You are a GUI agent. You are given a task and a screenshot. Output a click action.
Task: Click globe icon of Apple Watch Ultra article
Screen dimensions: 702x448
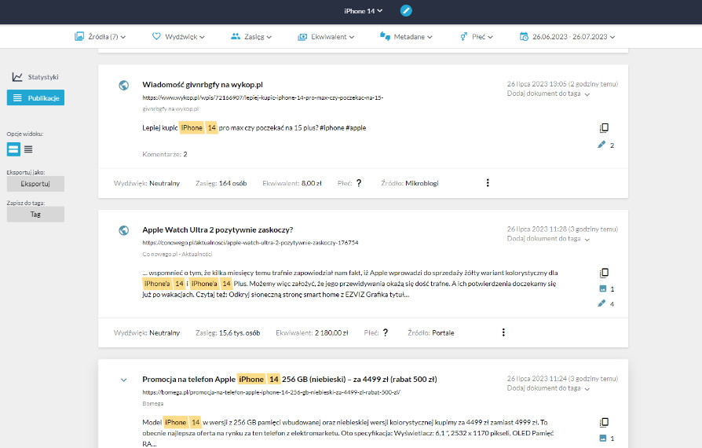click(124, 230)
